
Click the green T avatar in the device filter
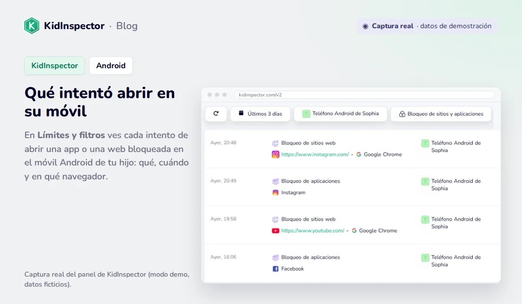(x=306, y=114)
